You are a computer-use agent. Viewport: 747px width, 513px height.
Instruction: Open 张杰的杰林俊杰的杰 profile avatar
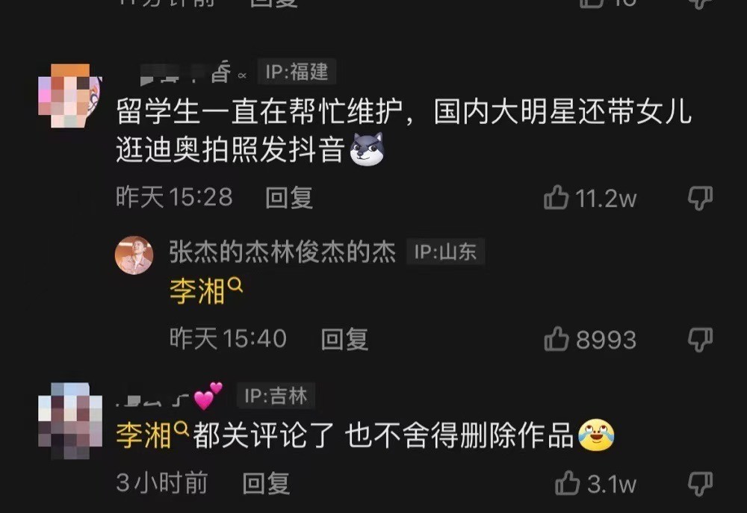[134, 255]
